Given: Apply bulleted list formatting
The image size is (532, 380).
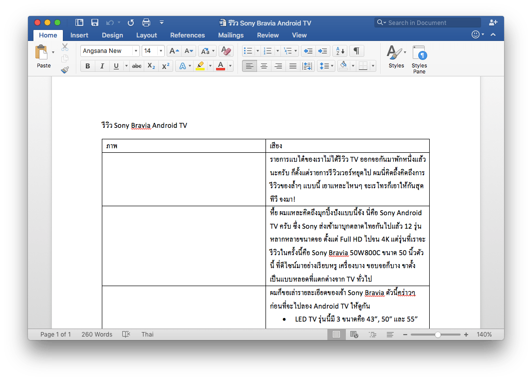Looking at the screenshot, I should coord(248,51).
